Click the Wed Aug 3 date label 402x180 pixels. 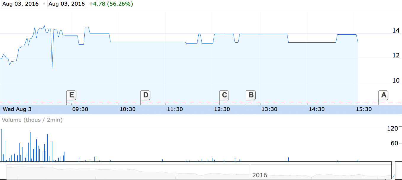pyautogui.click(x=17, y=109)
